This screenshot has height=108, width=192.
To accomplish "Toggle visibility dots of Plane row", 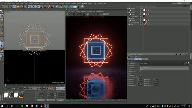I will (142, 24).
